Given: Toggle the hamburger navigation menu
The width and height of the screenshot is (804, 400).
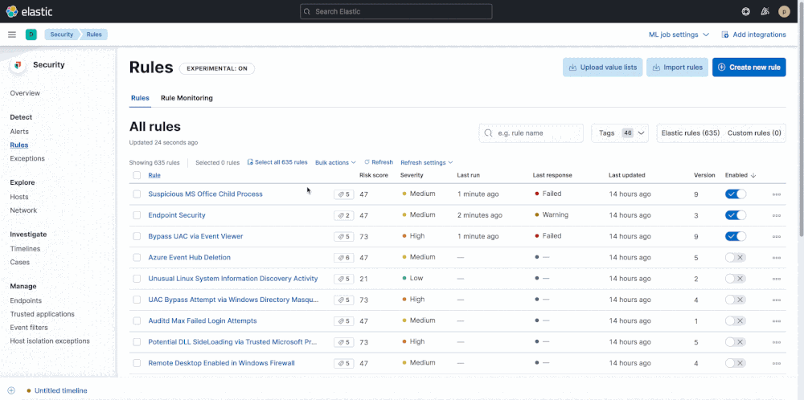Looking at the screenshot, I should 12,35.
